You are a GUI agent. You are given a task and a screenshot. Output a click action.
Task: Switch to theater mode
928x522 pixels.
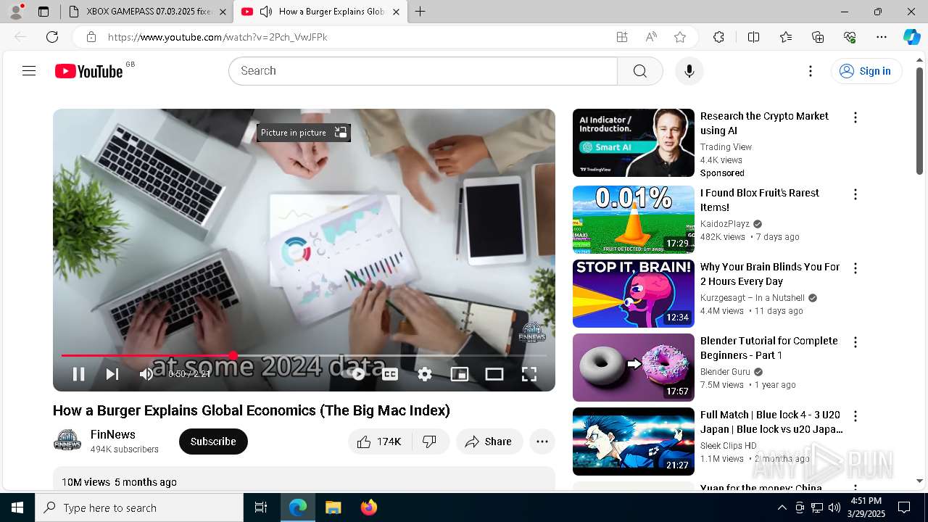pyautogui.click(x=494, y=374)
